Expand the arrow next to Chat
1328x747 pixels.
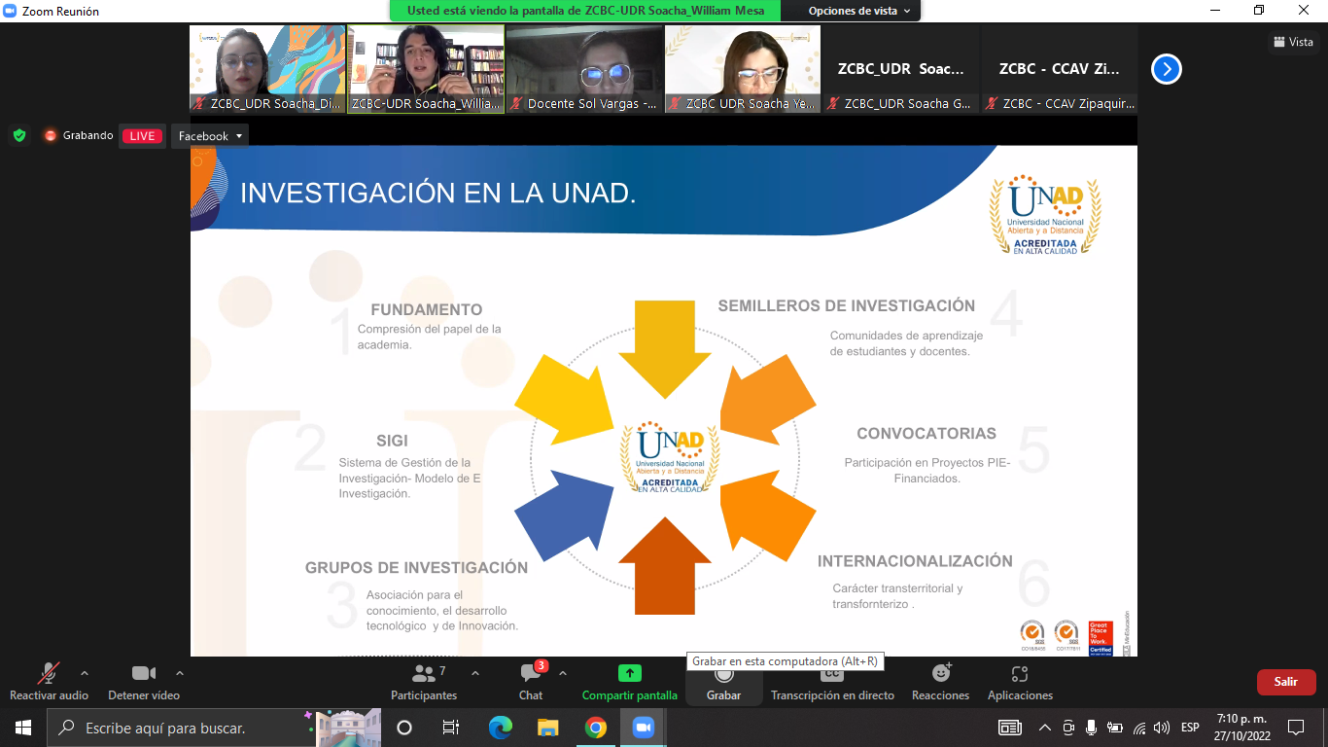point(562,673)
